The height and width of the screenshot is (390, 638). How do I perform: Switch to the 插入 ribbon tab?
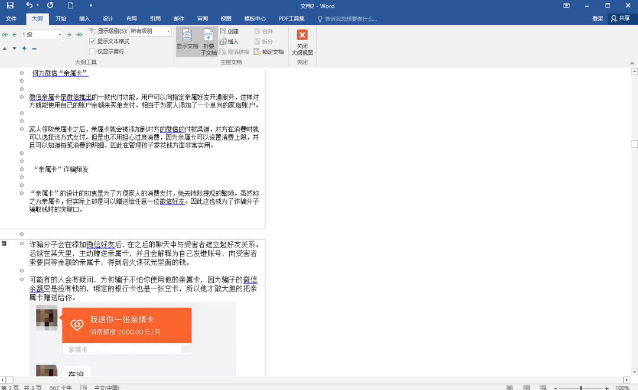(x=84, y=19)
